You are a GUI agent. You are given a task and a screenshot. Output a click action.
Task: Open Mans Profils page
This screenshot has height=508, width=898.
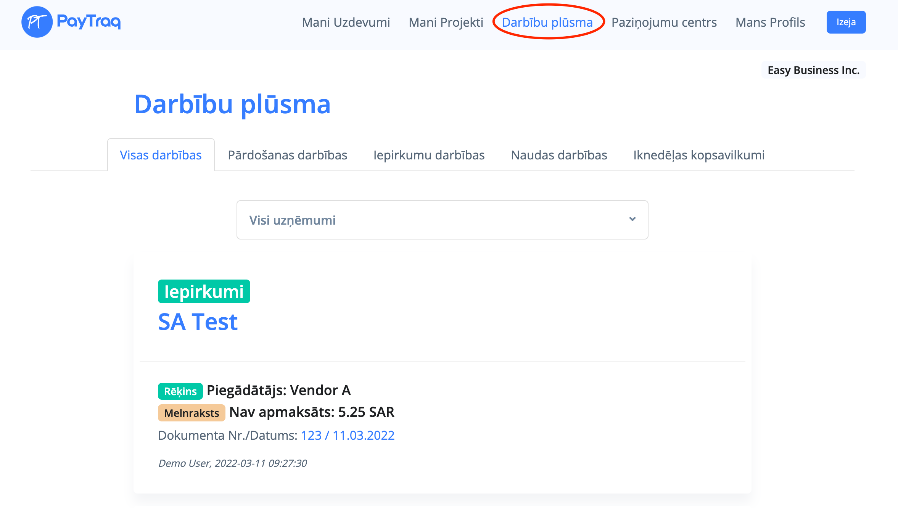click(770, 23)
